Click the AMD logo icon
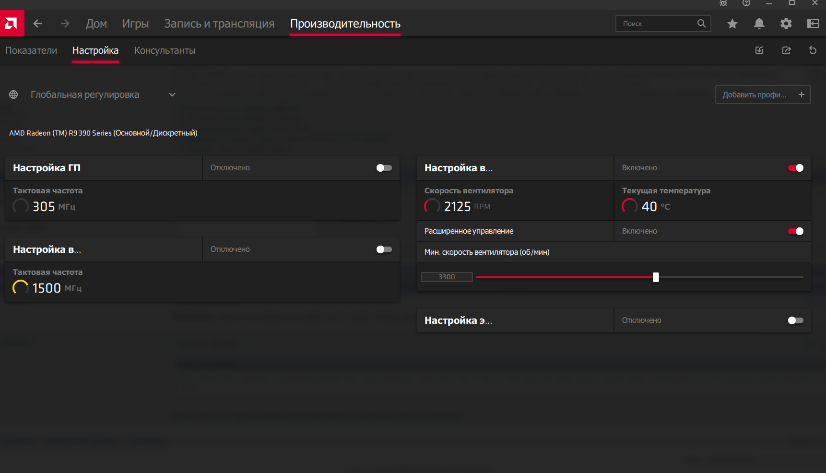This screenshot has width=826, height=473. point(12,24)
